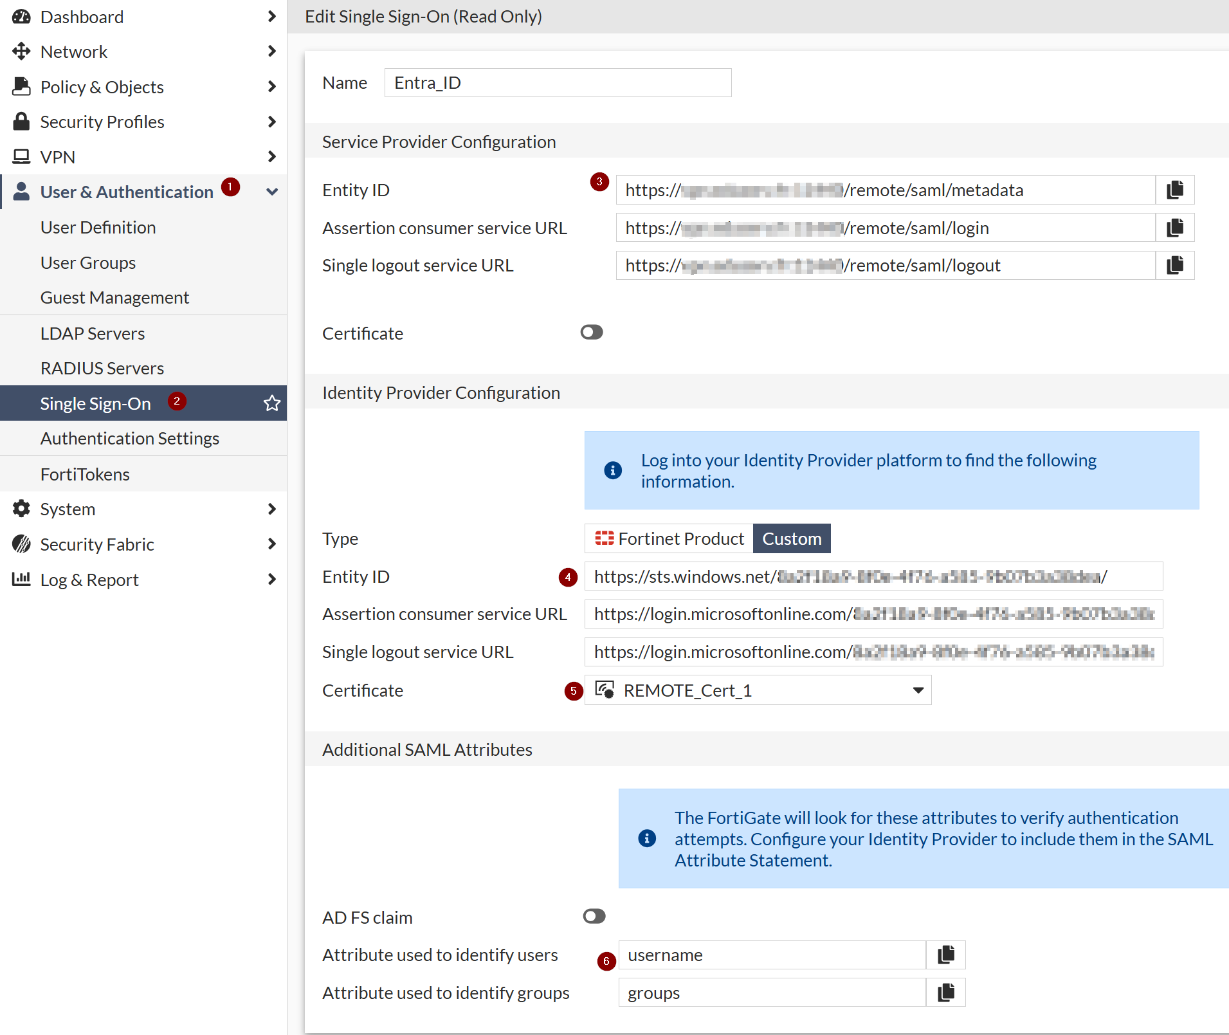The width and height of the screenshot is (1229, 1035).
Task: Expand the VPN menu chevron
Action: 271,156
